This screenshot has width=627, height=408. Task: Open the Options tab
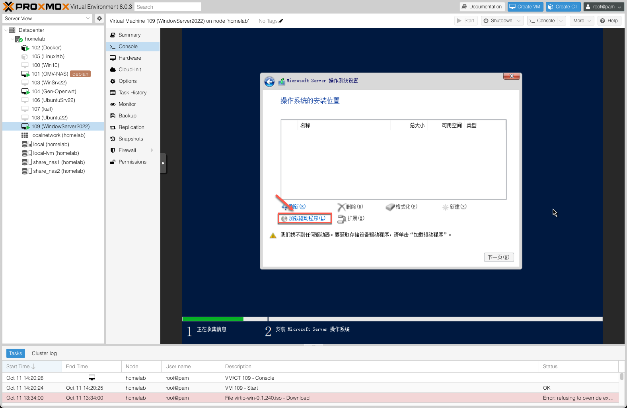coord(133,81)
